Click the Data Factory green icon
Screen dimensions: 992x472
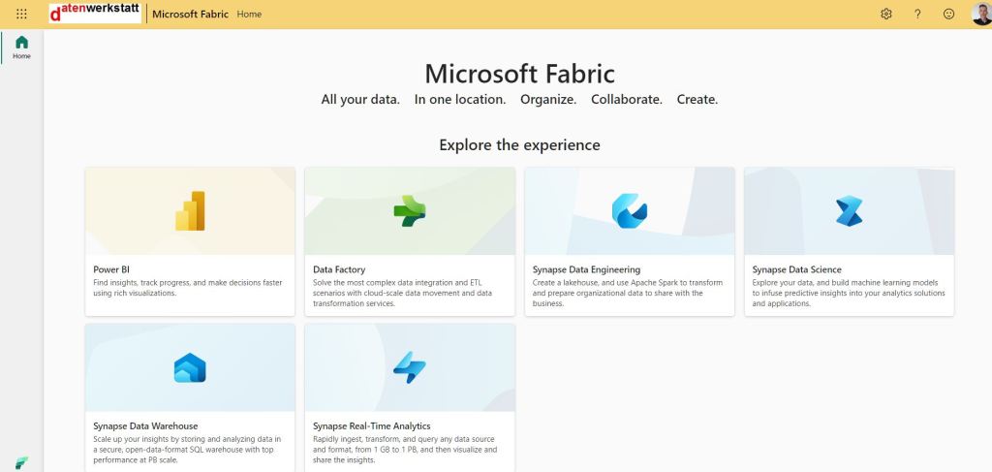click(x=409, y=210)
